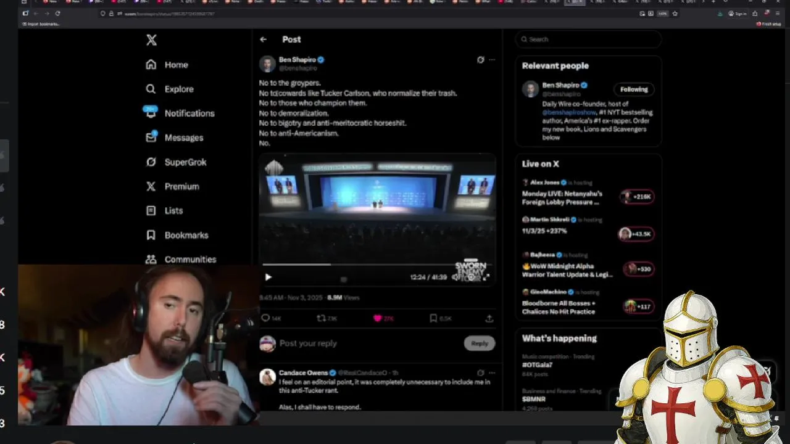The image size is (790, 444).
Task: Click the back arrow beside Post
Action: pos(264,39)
